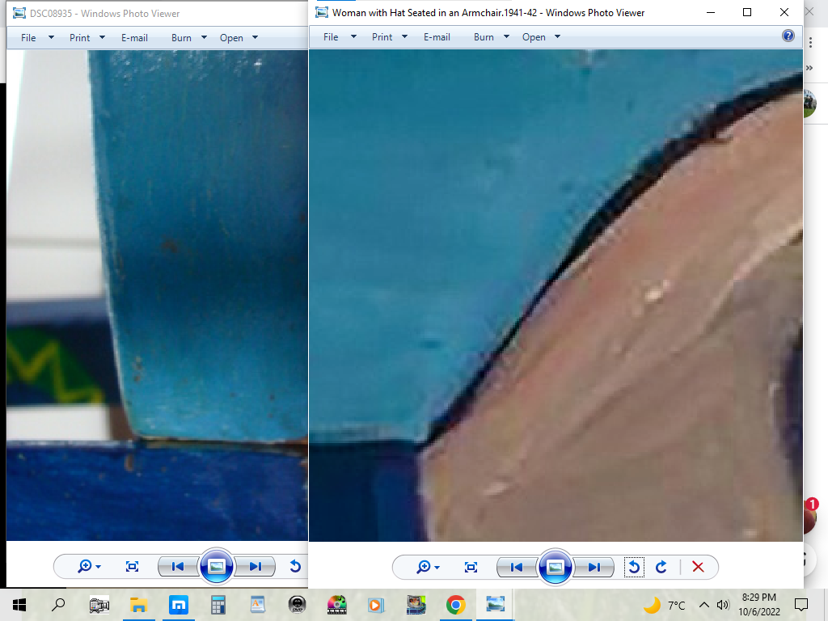Go to previous image in DSC08935 window
Viewport: 828px width, 621px height.
point(177,567)
